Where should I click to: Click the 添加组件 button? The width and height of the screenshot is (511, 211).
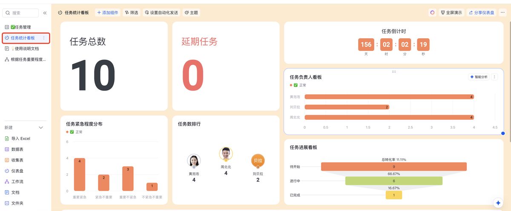click(x=108, y=13)
